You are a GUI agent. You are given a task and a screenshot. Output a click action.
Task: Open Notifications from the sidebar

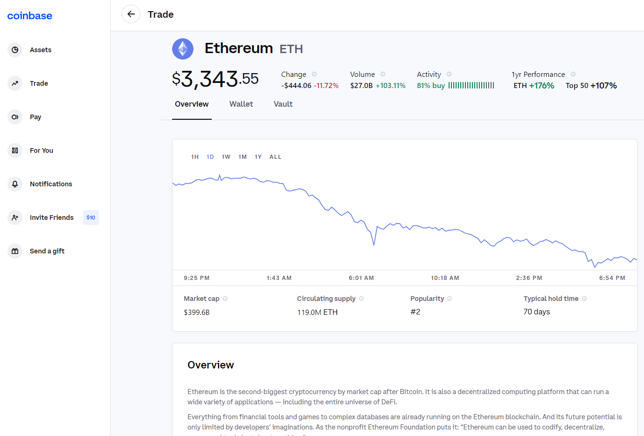[51, 184]
